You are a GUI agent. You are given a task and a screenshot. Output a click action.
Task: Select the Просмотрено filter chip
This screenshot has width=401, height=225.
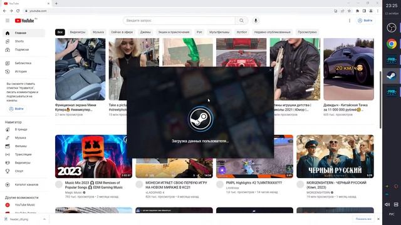click(x=307, y=32)
